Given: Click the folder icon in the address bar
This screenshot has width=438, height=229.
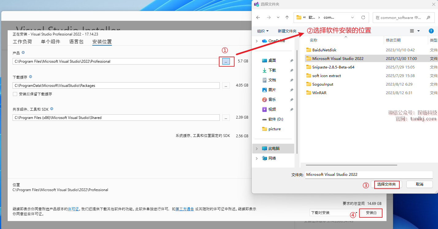Looking at the screenshot, I should point(299,17).
